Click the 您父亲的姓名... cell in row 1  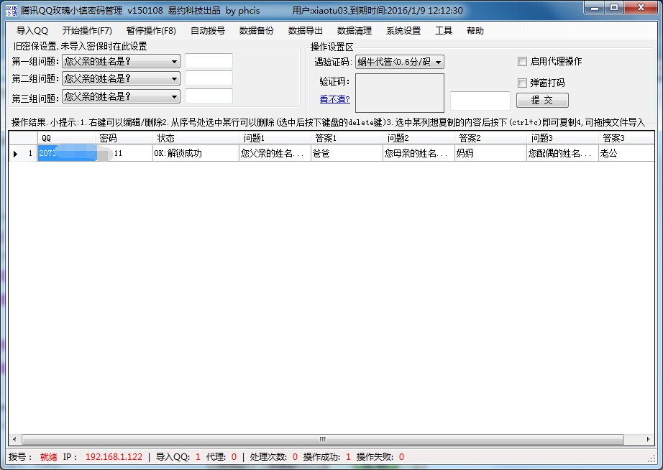[275, 153]
